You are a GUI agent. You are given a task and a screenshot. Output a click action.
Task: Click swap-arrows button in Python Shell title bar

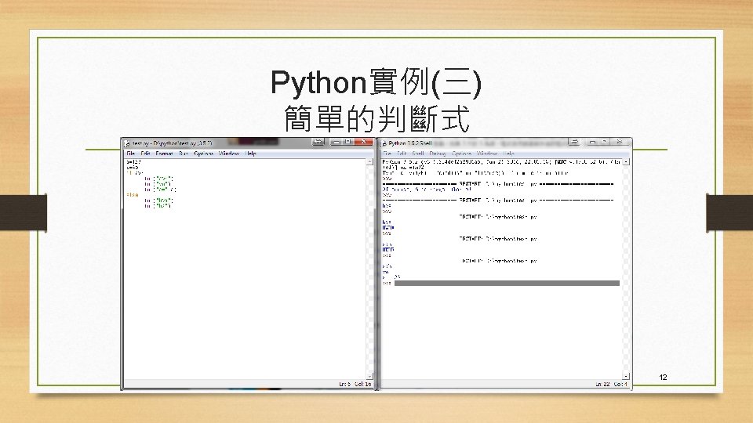coord(574,142)
